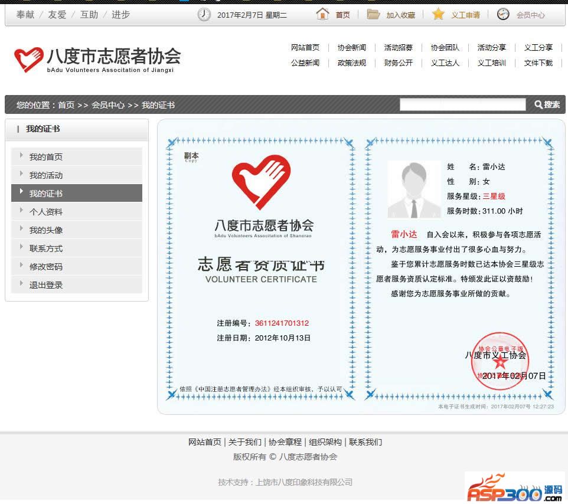Click the smiley icon for 会员中心

(x=503, y=14)
